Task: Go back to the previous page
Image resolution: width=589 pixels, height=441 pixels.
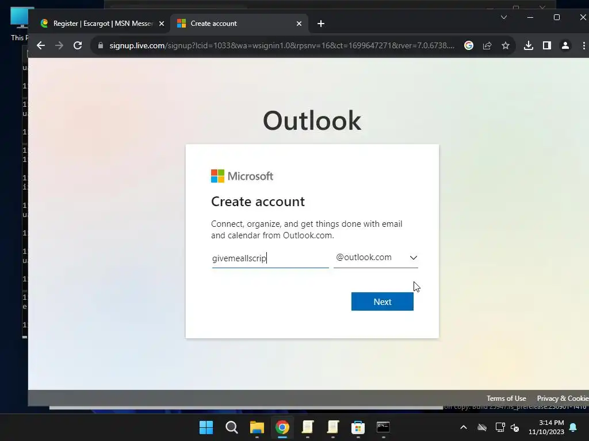Action: (41, 45)
